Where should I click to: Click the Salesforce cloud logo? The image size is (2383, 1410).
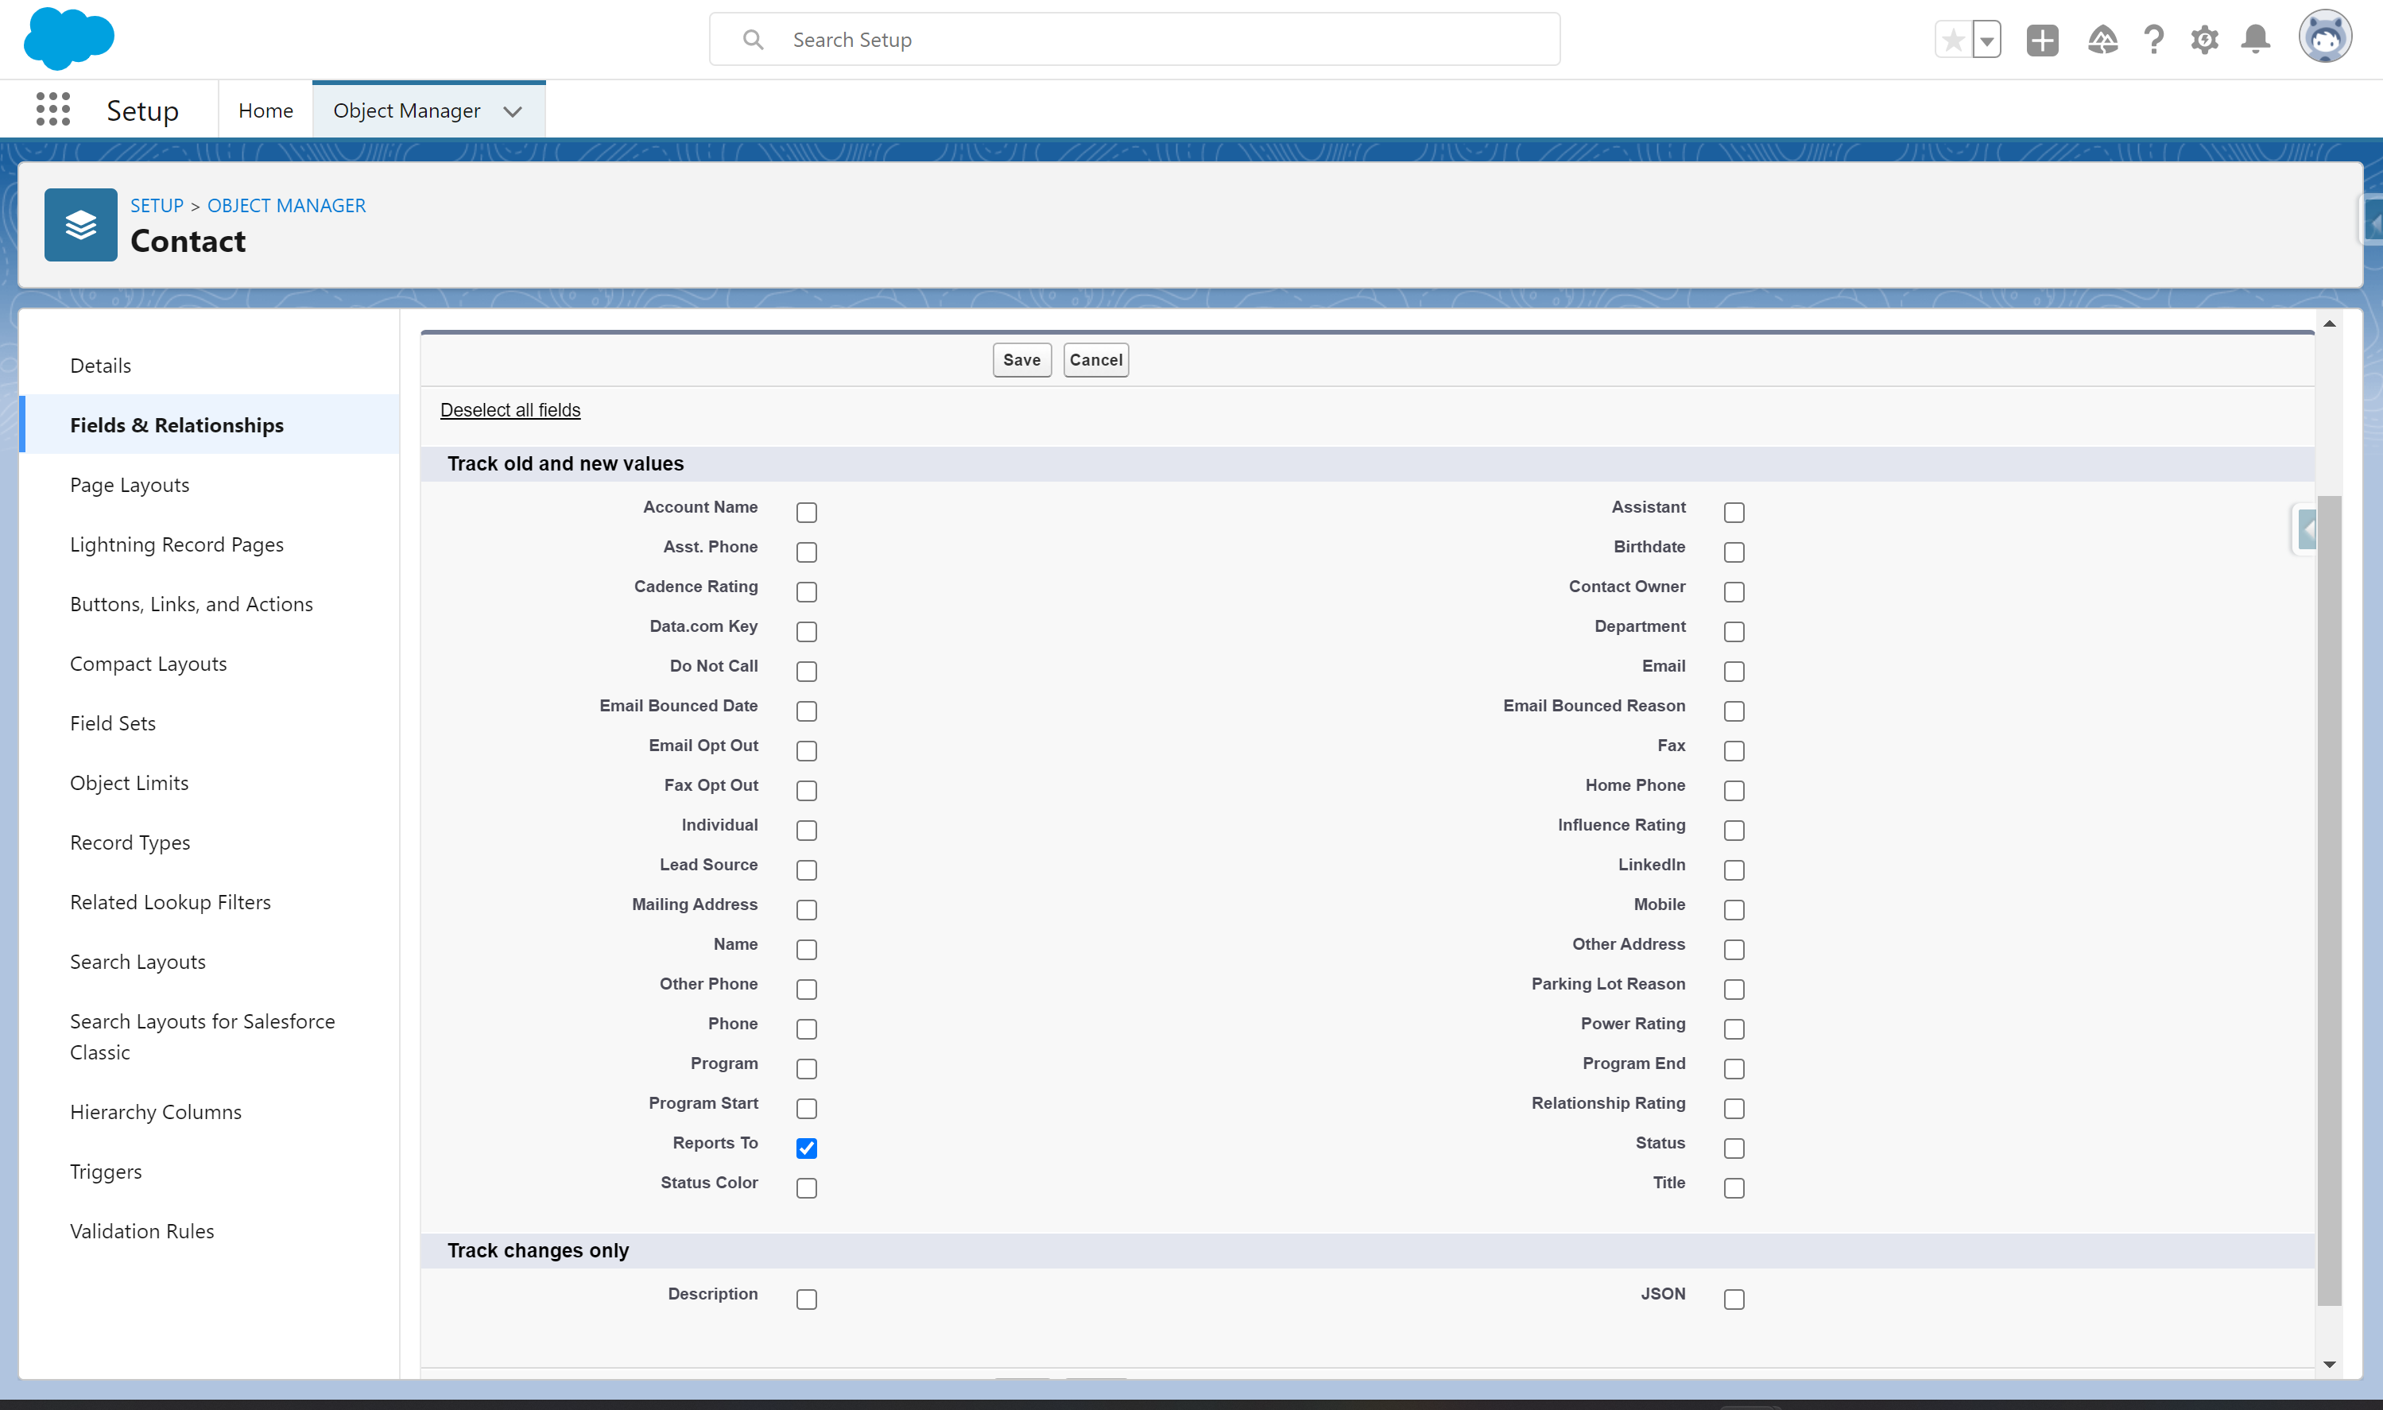(x=68, y=39)
